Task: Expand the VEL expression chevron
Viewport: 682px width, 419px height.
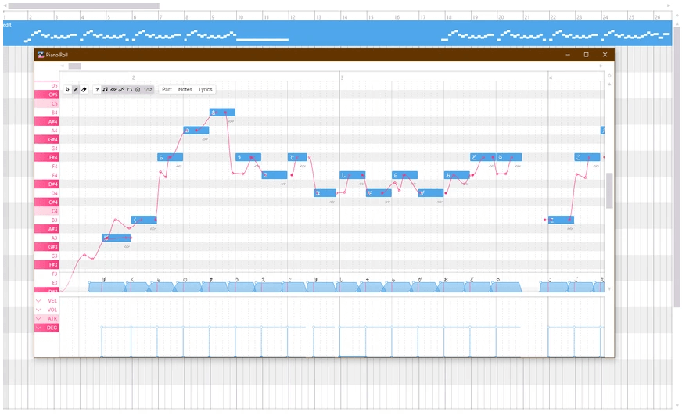Action: coord(38,301)
